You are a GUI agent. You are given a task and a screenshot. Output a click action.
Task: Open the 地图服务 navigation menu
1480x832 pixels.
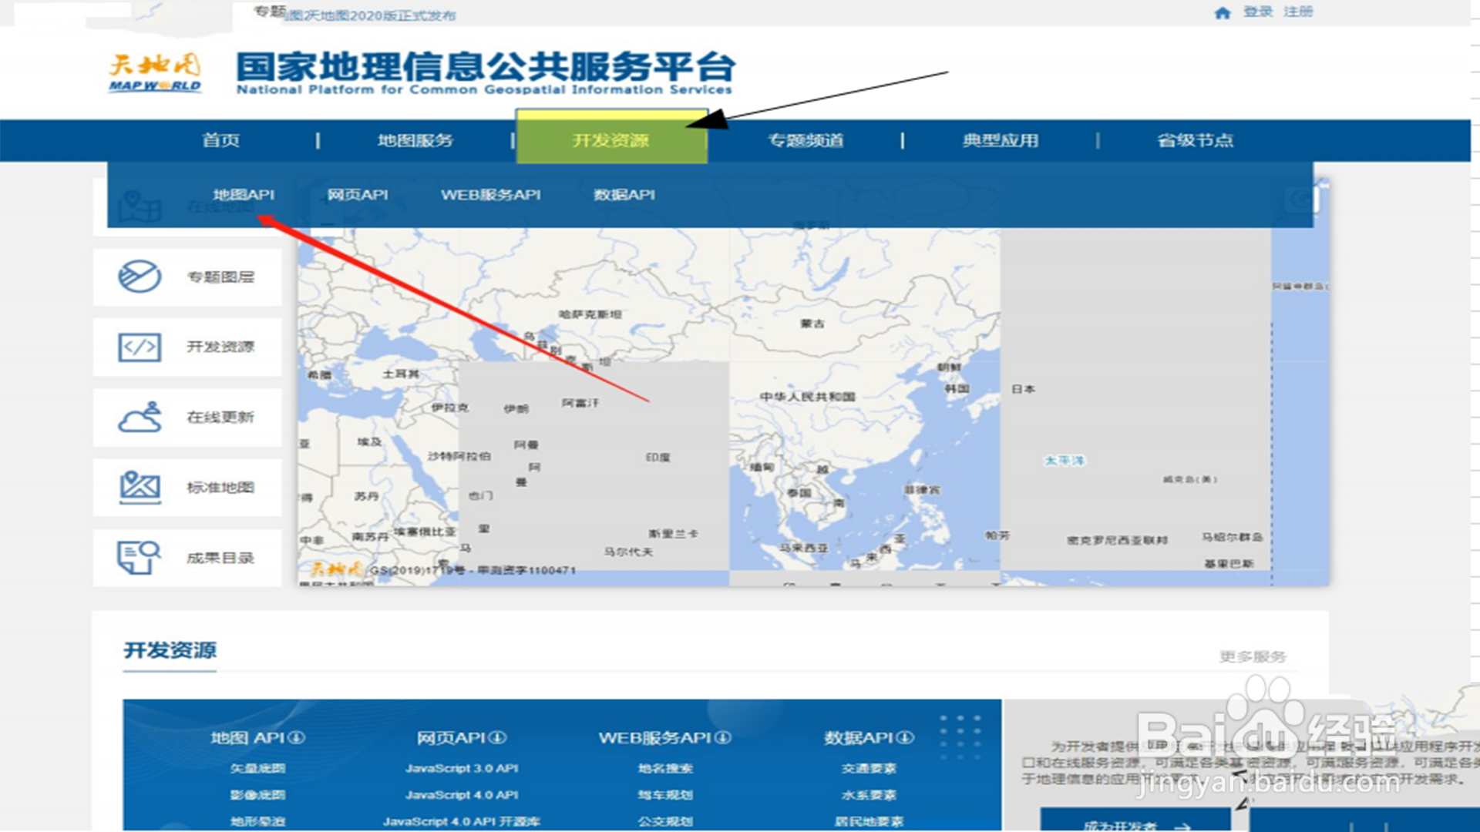coord(415,140)
